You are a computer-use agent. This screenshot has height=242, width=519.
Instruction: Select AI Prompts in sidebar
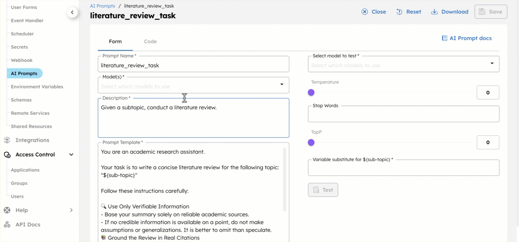(24, 74)
